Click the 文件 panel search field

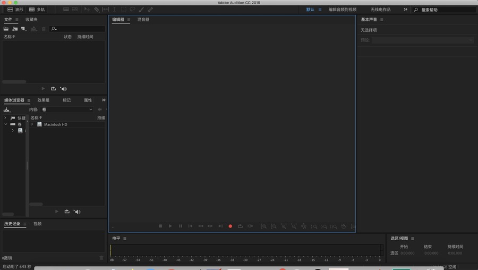(77, 29)
